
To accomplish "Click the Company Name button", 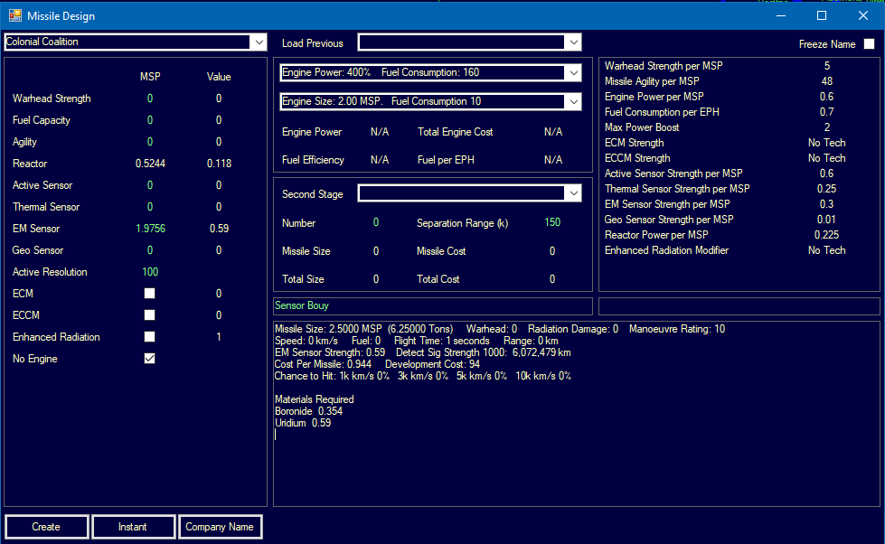I will coord(220,527).
